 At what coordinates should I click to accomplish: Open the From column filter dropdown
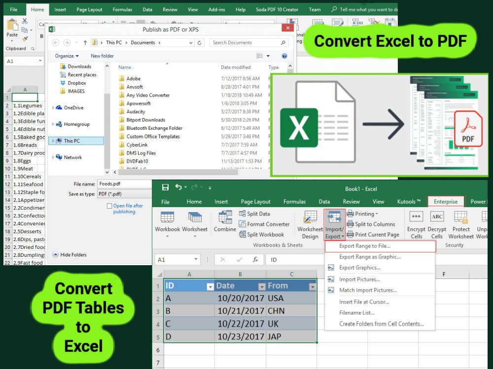point(312,286)
